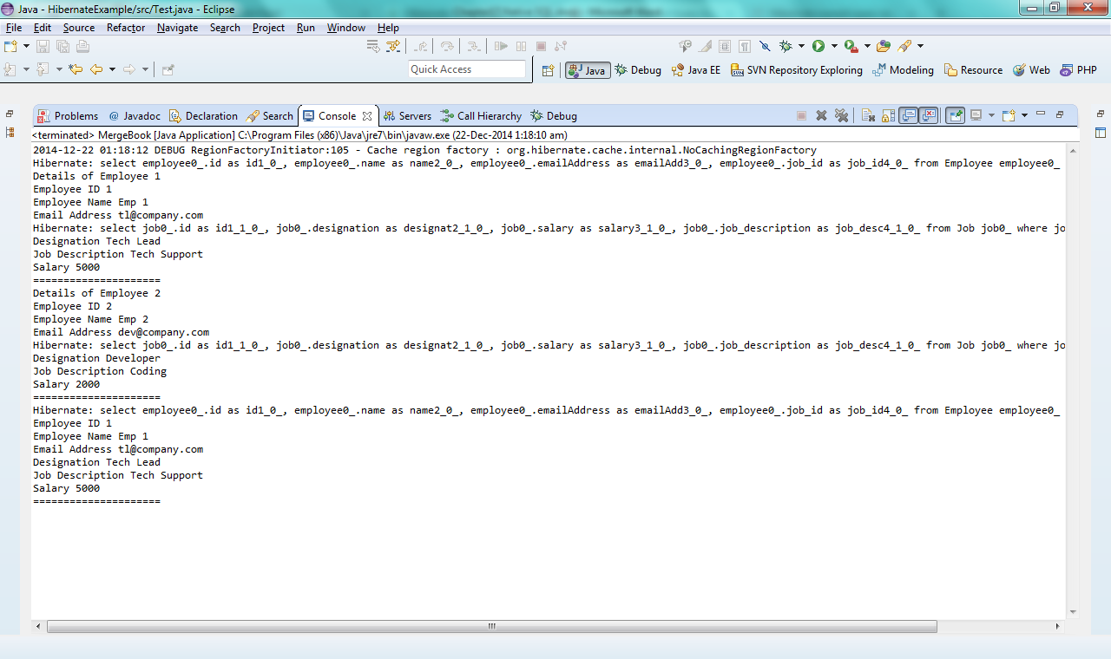Toggle Show Console When Standard Out Changes
The width and height of the screenshot is (1111, 659).
[x=909, y=115]
